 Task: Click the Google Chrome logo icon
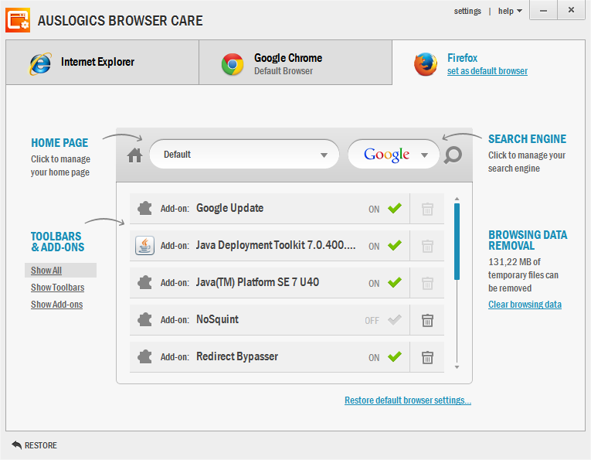(233, 64)
